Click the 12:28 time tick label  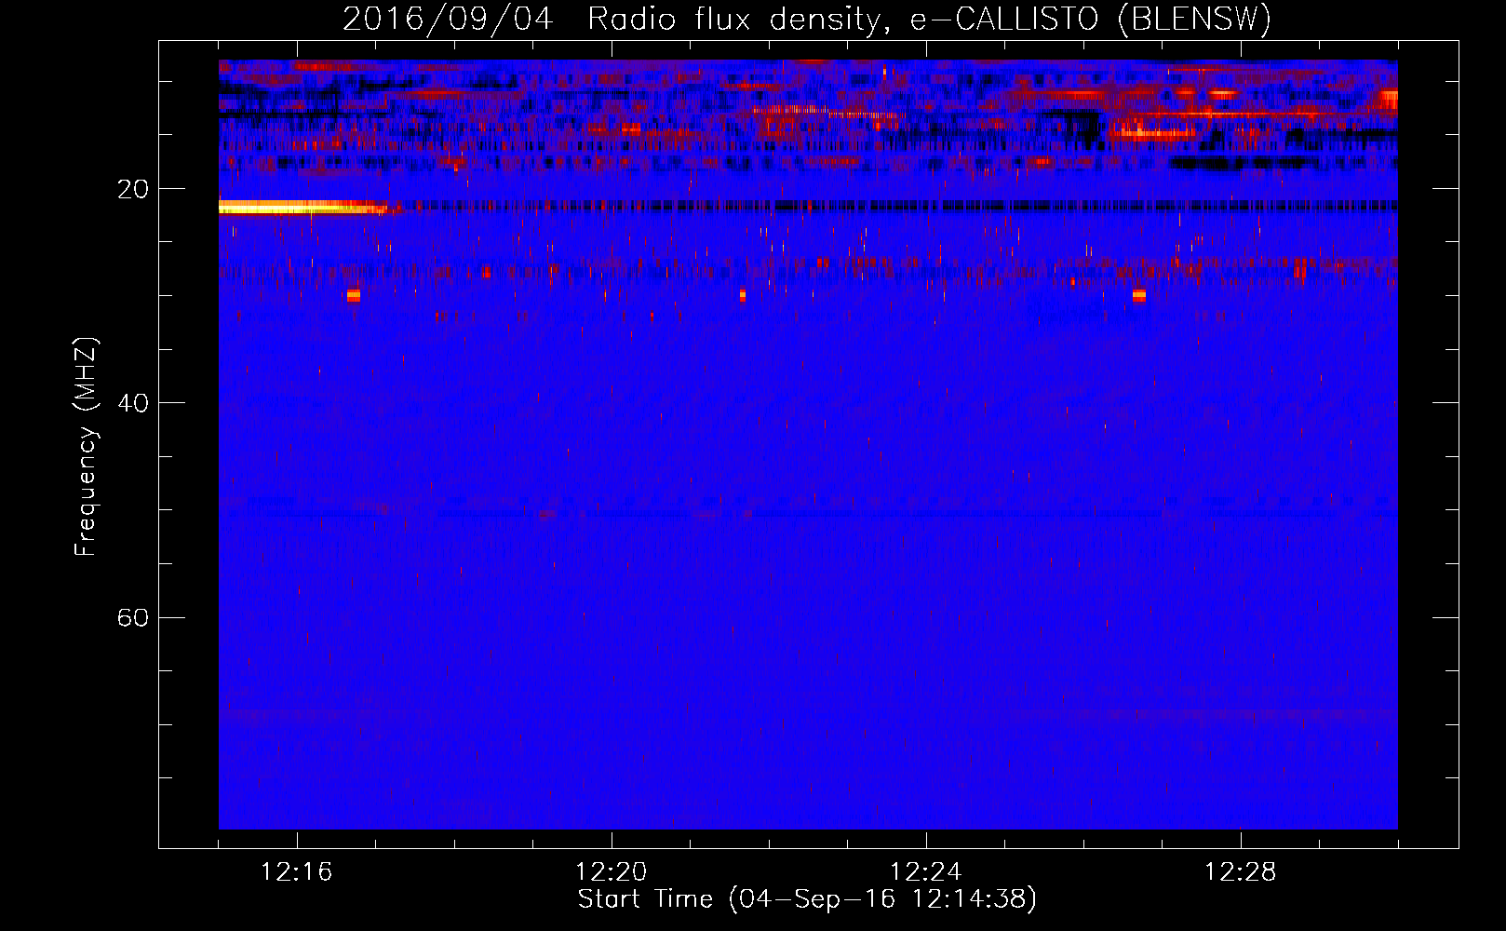[x=1241, y=872]
